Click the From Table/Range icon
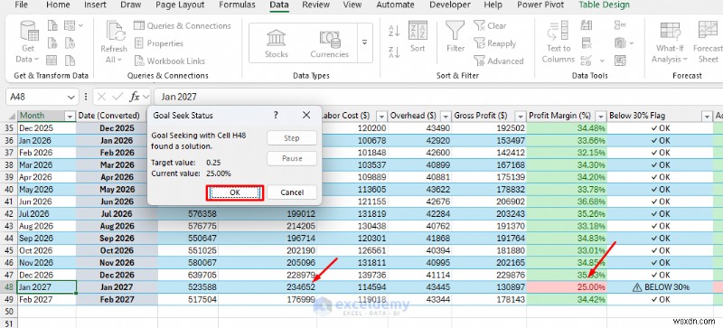This screenshot has width=723, height=328. coord(52,61)
